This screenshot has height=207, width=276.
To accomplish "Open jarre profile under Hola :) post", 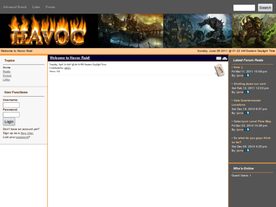I will pyautogui.click(x=240, y=76).
